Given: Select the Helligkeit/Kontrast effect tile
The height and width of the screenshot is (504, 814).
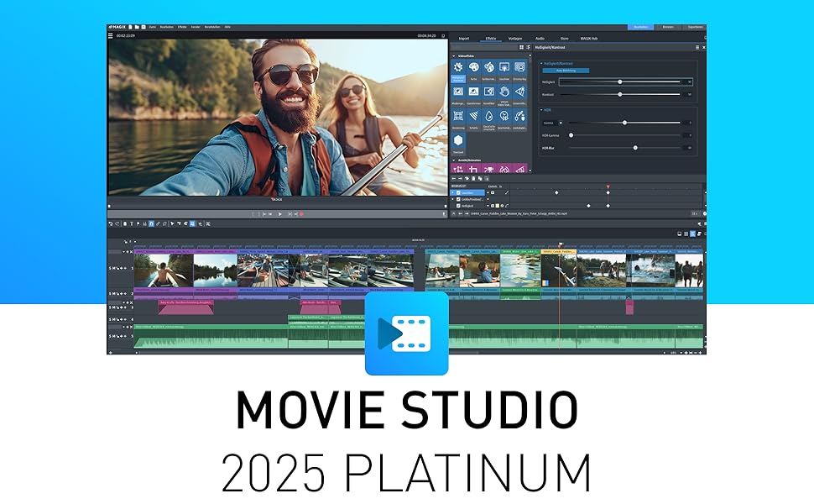Looking at the screenshot, I should (x=458, y=70).
